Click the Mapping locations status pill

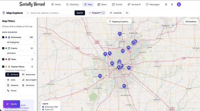click(119, 21)
